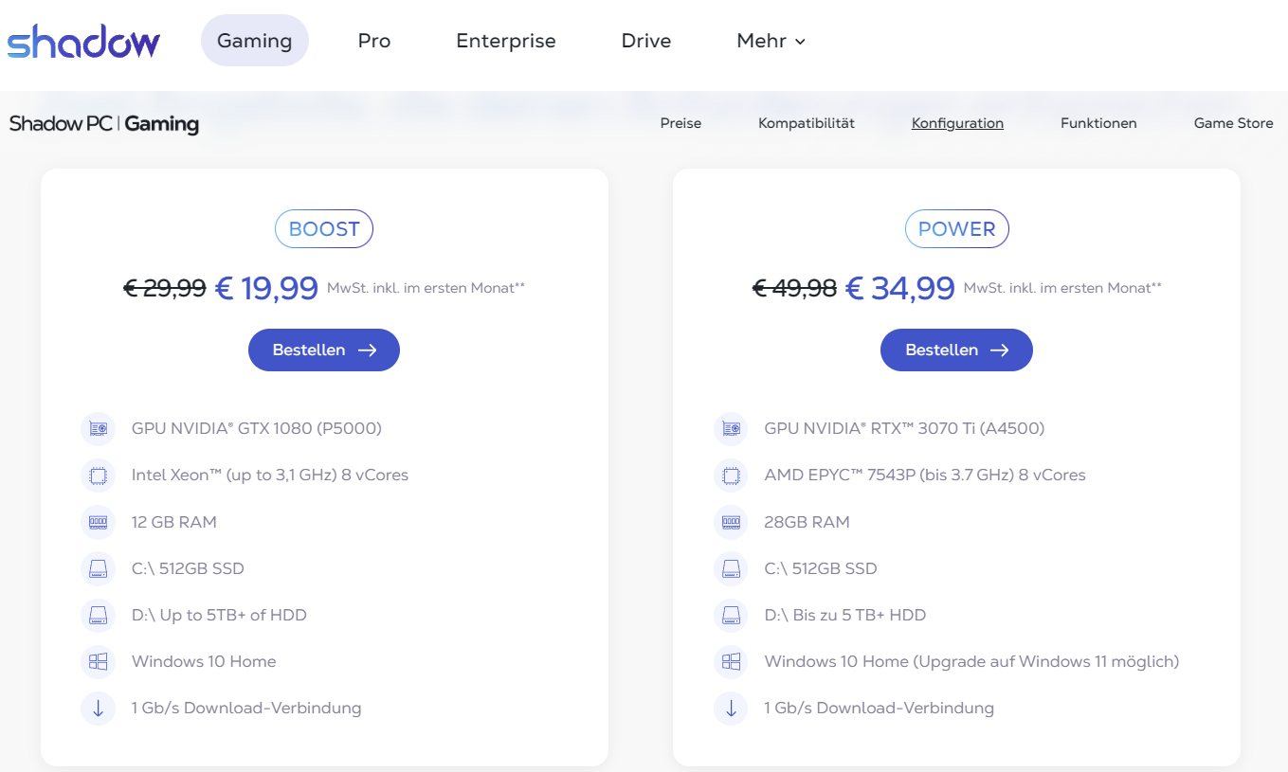Screen dimensions: 1288x772
Task: Click the € 34,99 POWER price
Action: 899,288
